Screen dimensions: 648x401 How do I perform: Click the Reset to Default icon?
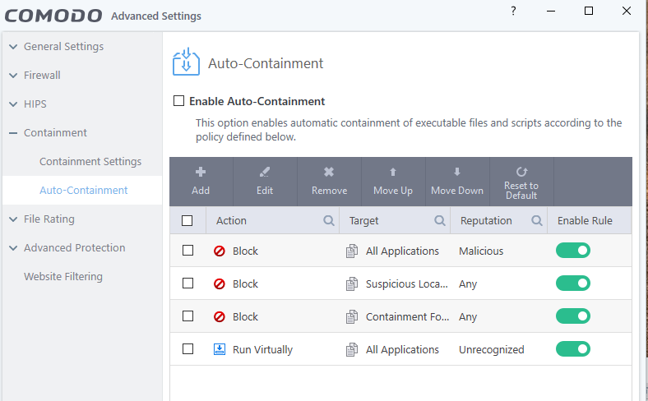coord(521,172)
